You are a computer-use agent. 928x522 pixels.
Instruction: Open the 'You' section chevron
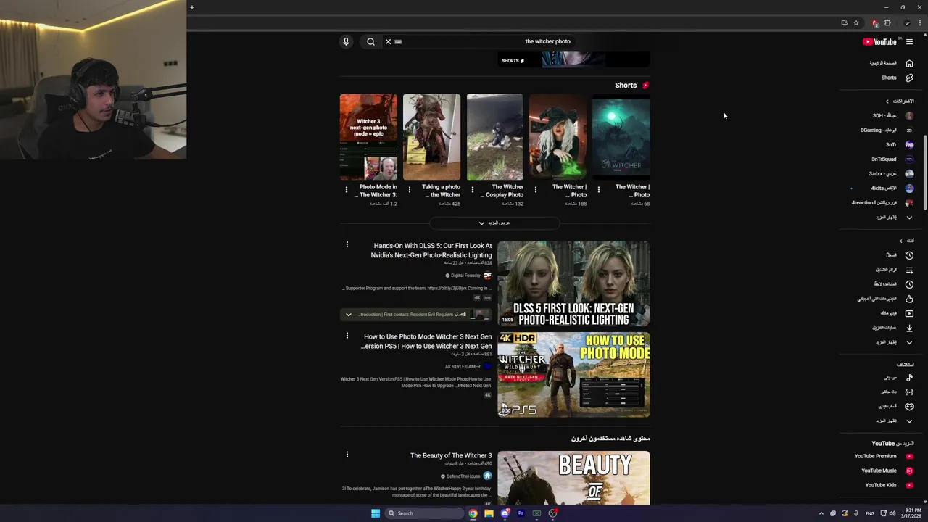(901, 241)
